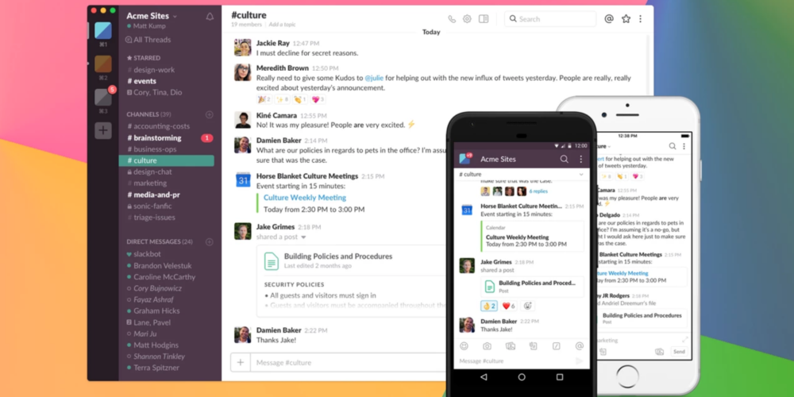Open the Google Calendar icon in desktop chat
794x397 pixels.
pyautogui.click(x=243, y=179)
